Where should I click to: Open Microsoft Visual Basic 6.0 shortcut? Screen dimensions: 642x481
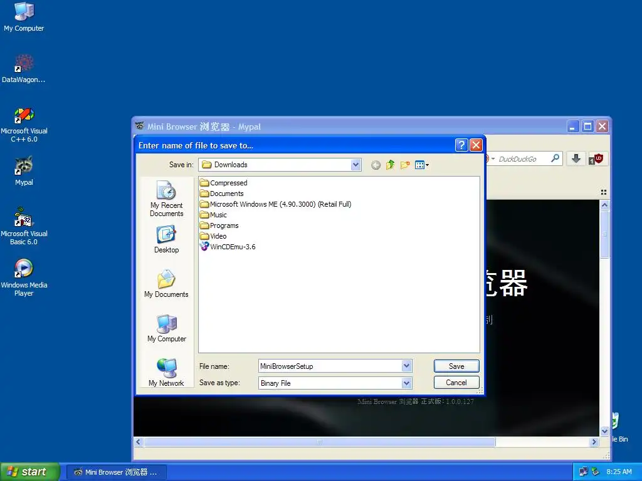click(24, 227)
